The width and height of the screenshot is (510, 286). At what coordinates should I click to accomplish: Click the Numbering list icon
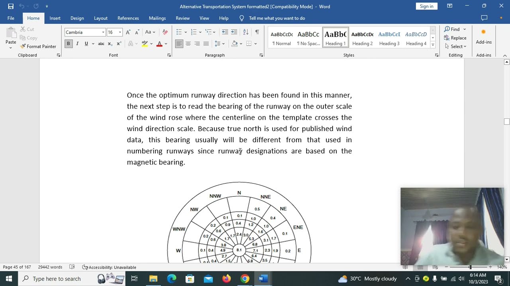click(x=194, y=32)
